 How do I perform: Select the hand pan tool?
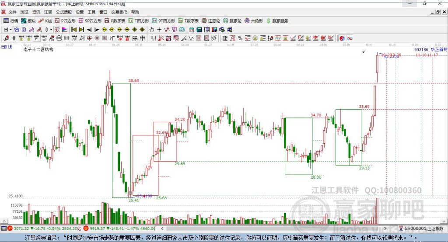point(152,30)
